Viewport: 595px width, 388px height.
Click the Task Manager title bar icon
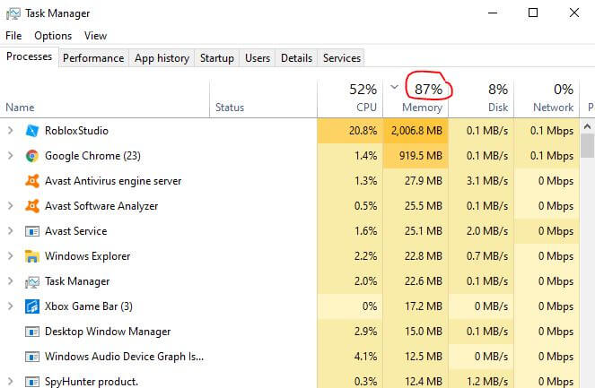pos(13,13)
